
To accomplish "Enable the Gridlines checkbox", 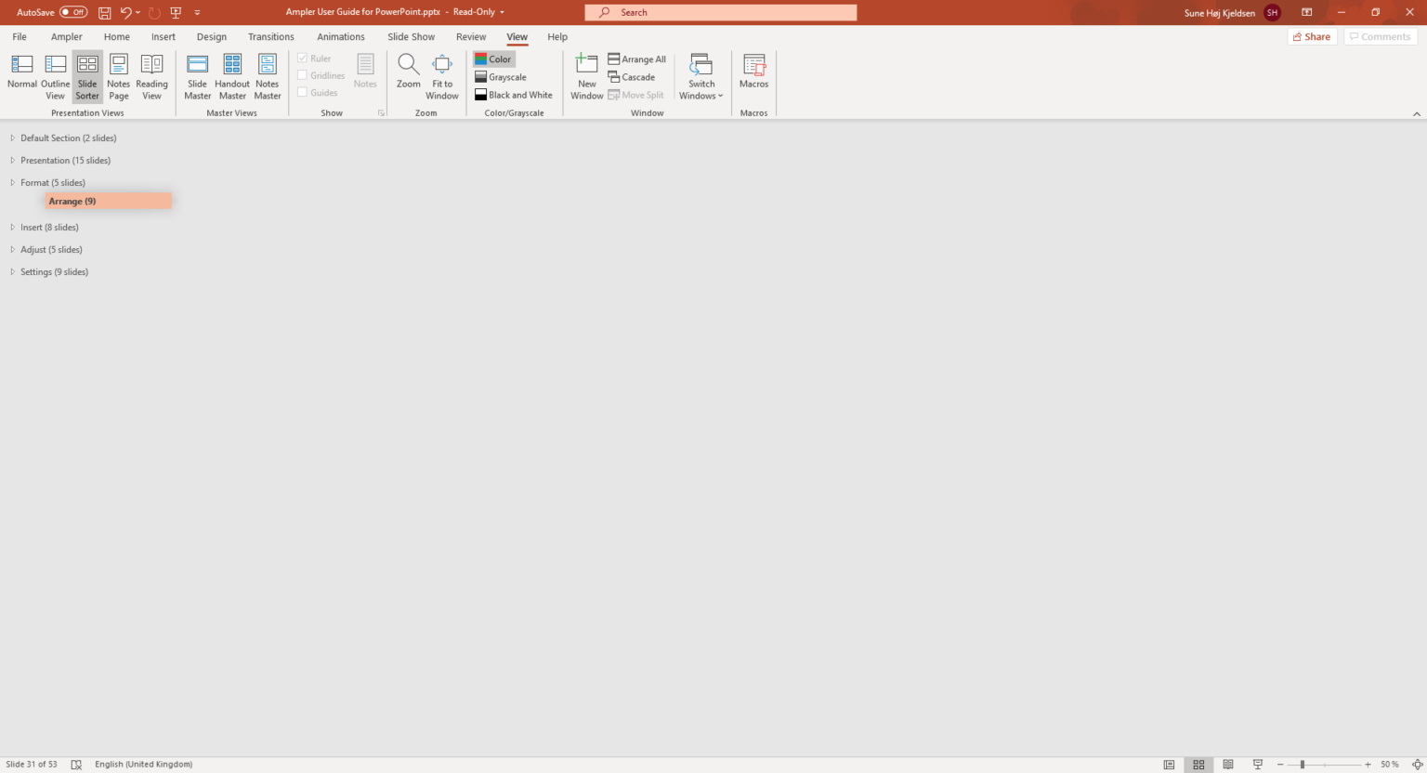I will pyautogui.click(x=321, y=75).
